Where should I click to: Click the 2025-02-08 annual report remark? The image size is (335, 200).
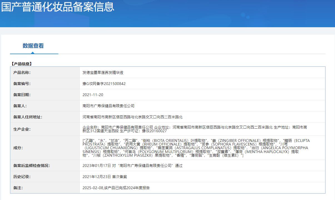point(116,188)
